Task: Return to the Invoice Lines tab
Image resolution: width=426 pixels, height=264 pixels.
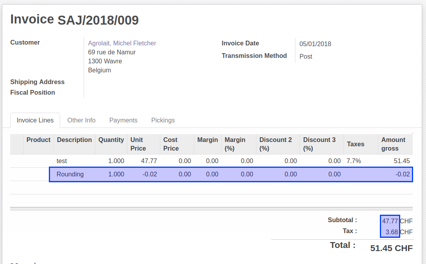Action: coord(35,120)
